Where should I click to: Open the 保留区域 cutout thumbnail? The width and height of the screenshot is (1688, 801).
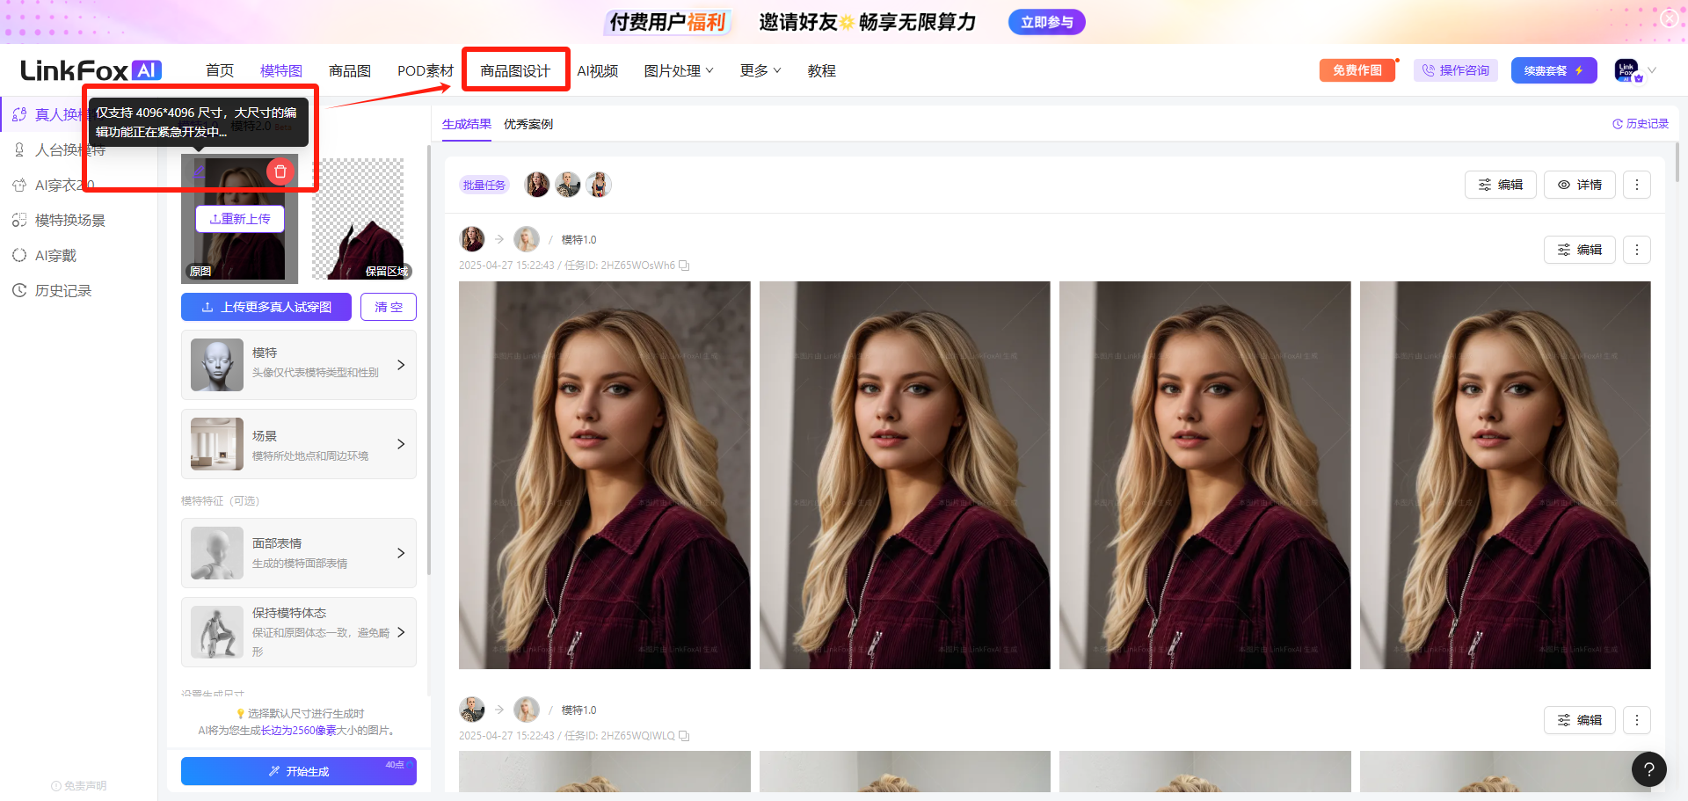(x=359, y=219)
